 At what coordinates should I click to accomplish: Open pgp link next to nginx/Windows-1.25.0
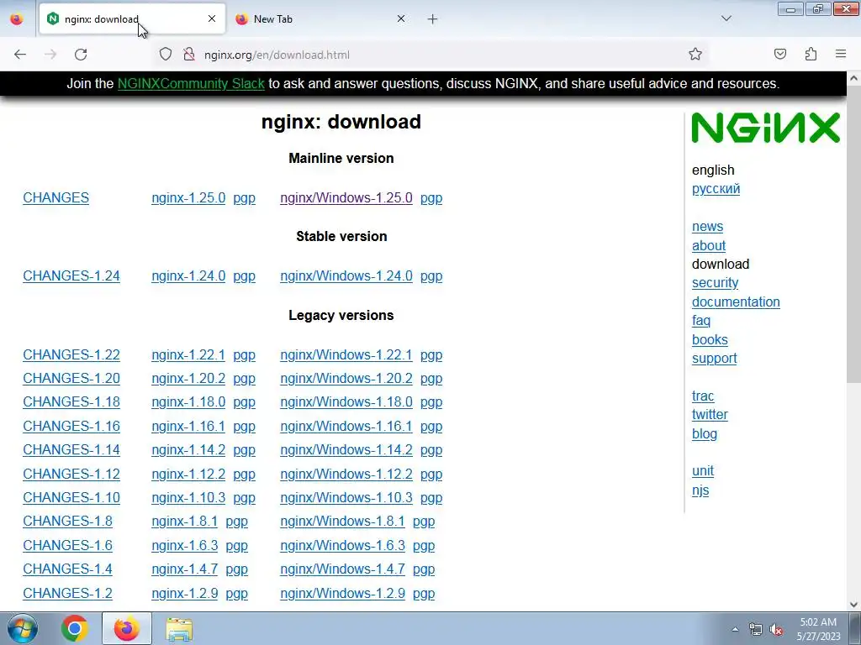pyautogui.click(x=431, y=198)
